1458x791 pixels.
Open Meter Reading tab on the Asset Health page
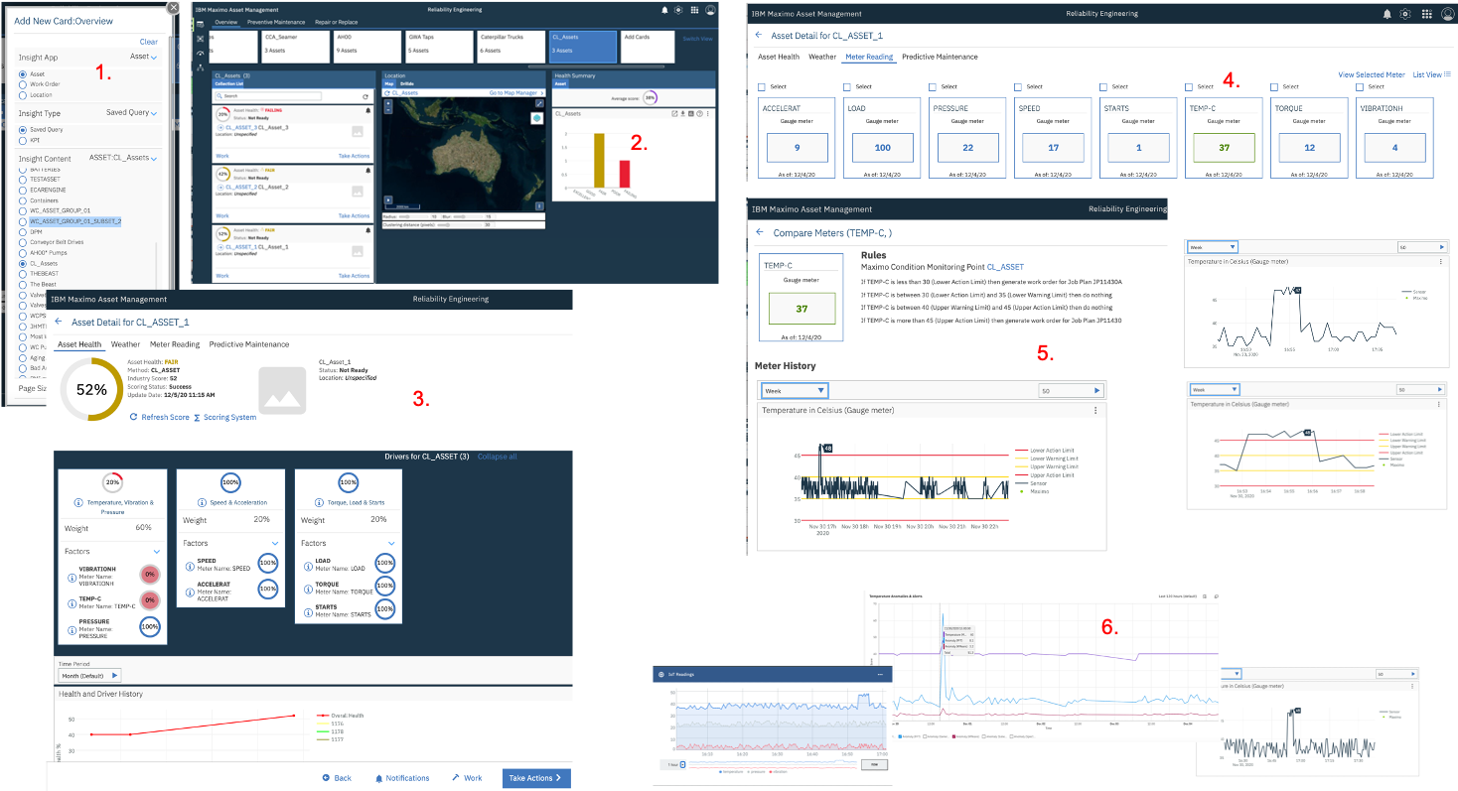(175, 344)
